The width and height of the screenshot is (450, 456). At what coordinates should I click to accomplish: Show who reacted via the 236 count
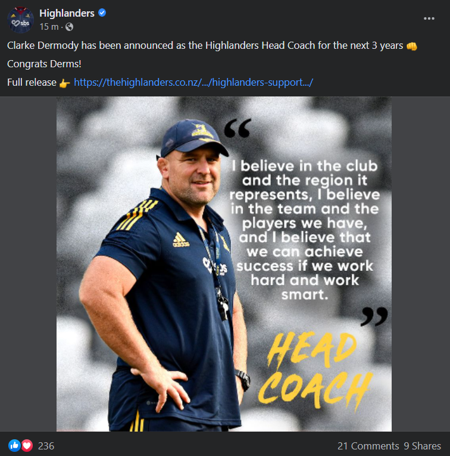(46, 446)
